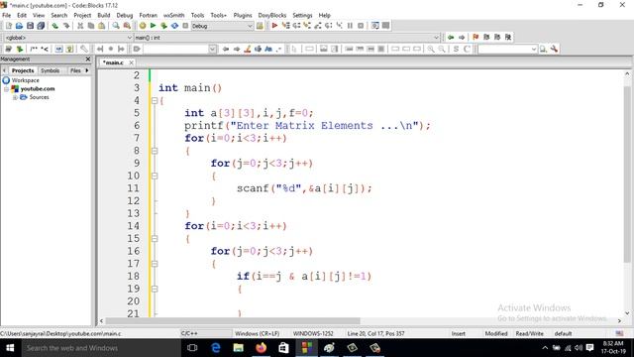Open the File menu

tap(7, 15)
